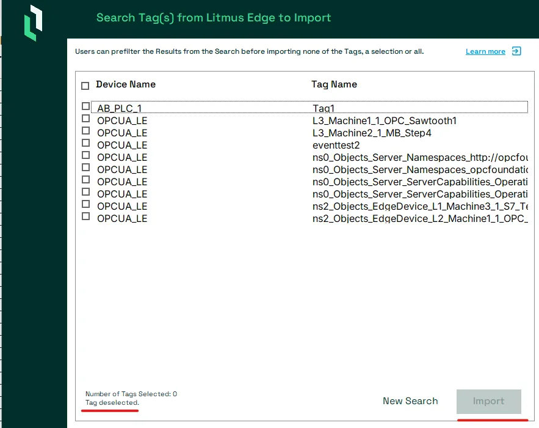The width and height of the screenshot is (539, 428).
Task: Click the Learn more arrow icon
Action: (x=516, y=51)
